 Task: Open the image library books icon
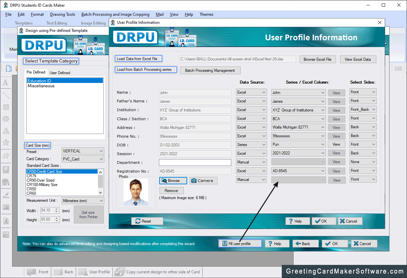6,182
